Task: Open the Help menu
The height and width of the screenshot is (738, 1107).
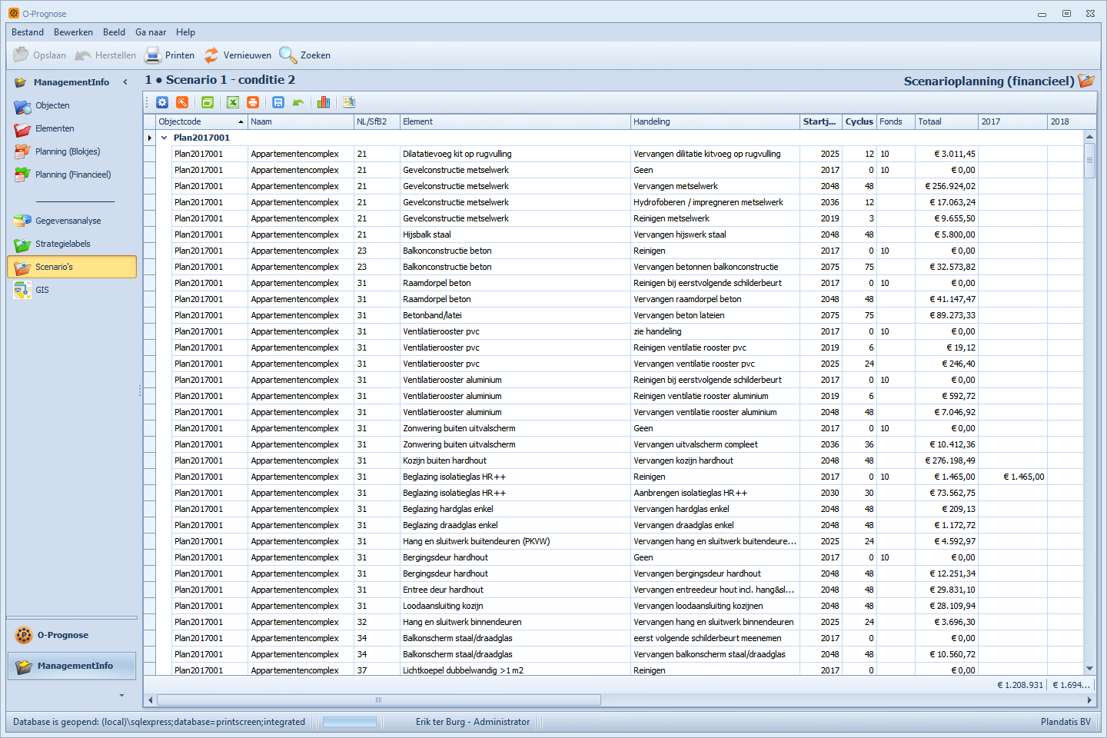Action: [185, 32]
